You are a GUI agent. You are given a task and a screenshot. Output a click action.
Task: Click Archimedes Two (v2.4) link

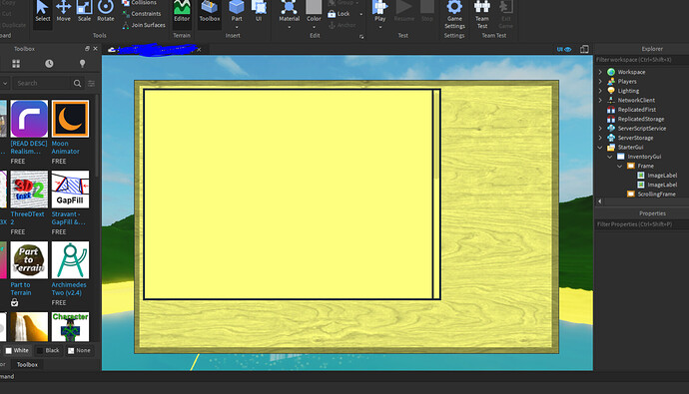pyautogui.click(x=69, y=288)
